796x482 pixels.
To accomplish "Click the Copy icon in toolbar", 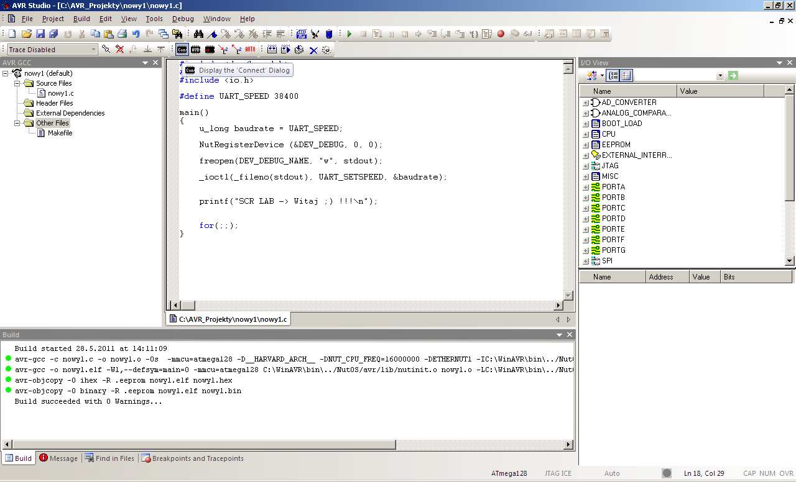I will (x=95, y=34).
